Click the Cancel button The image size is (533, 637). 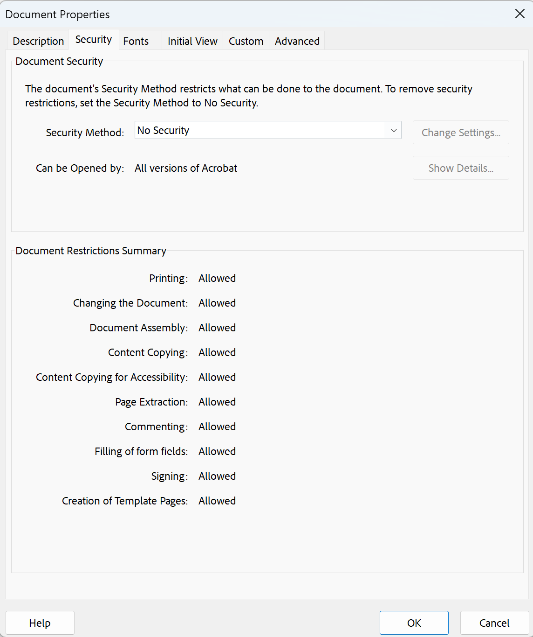[x=494, y=623]
